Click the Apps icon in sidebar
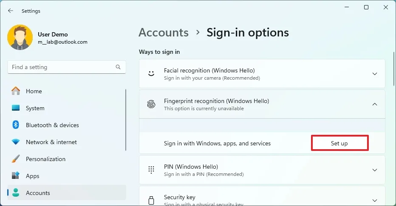 coord(16,176)
